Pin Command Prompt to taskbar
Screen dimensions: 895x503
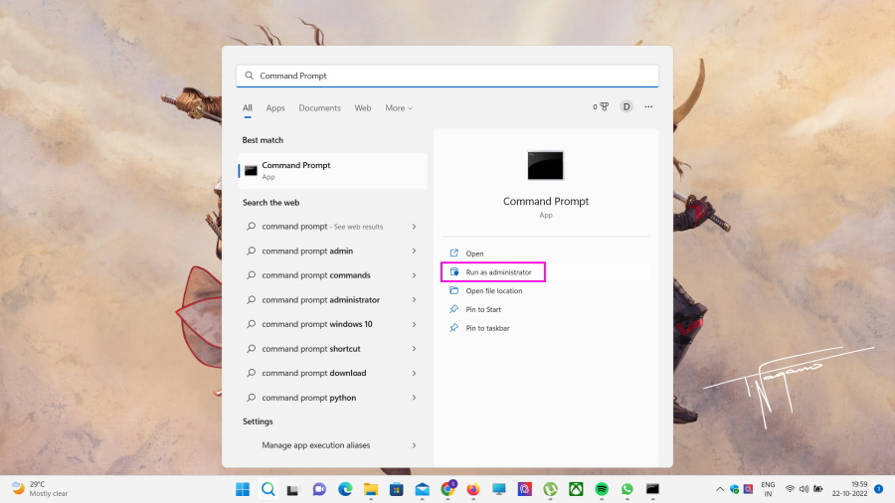click(486, 328)
